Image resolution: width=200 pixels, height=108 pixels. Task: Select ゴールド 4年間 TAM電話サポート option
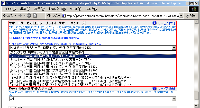click(93, 81)
